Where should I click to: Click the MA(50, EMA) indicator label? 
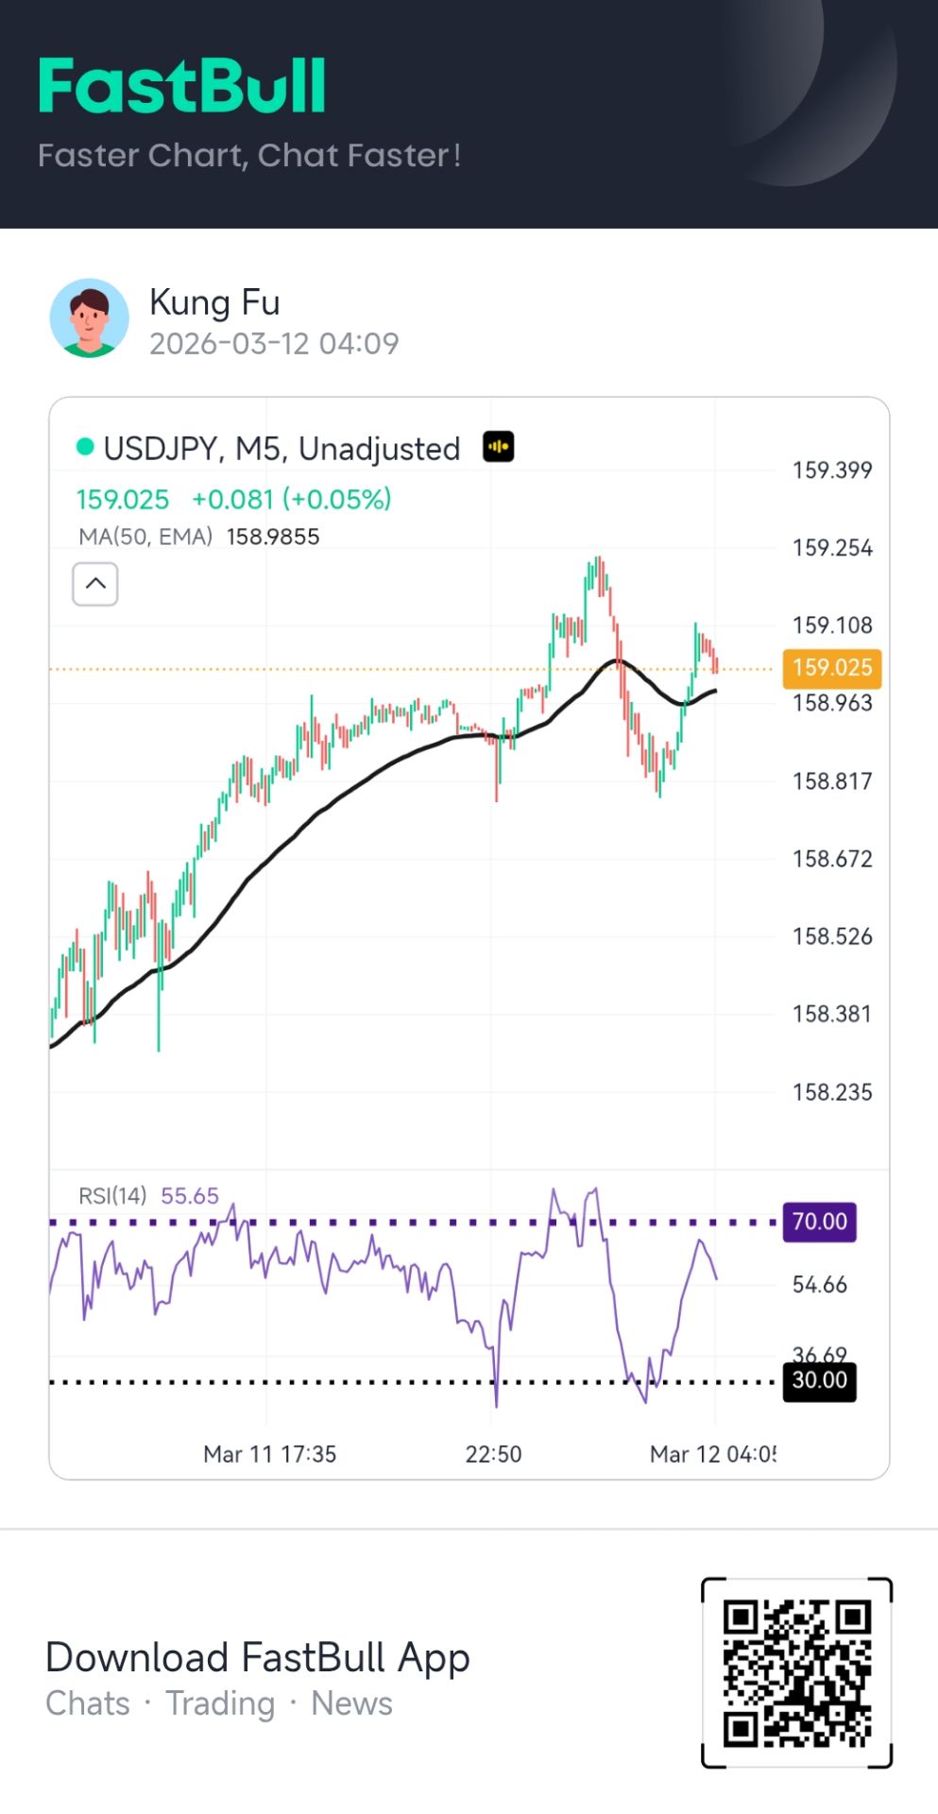[x=145, y=537]
